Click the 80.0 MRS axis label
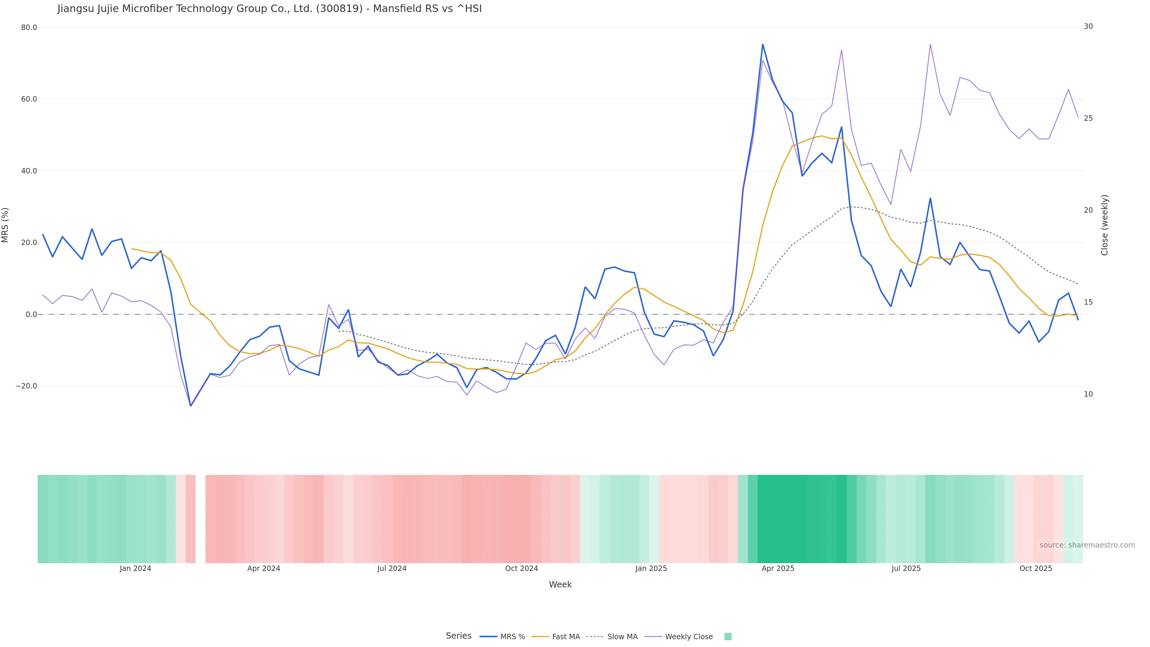The height and width of the screenshot is (647, 1150). 29,27
